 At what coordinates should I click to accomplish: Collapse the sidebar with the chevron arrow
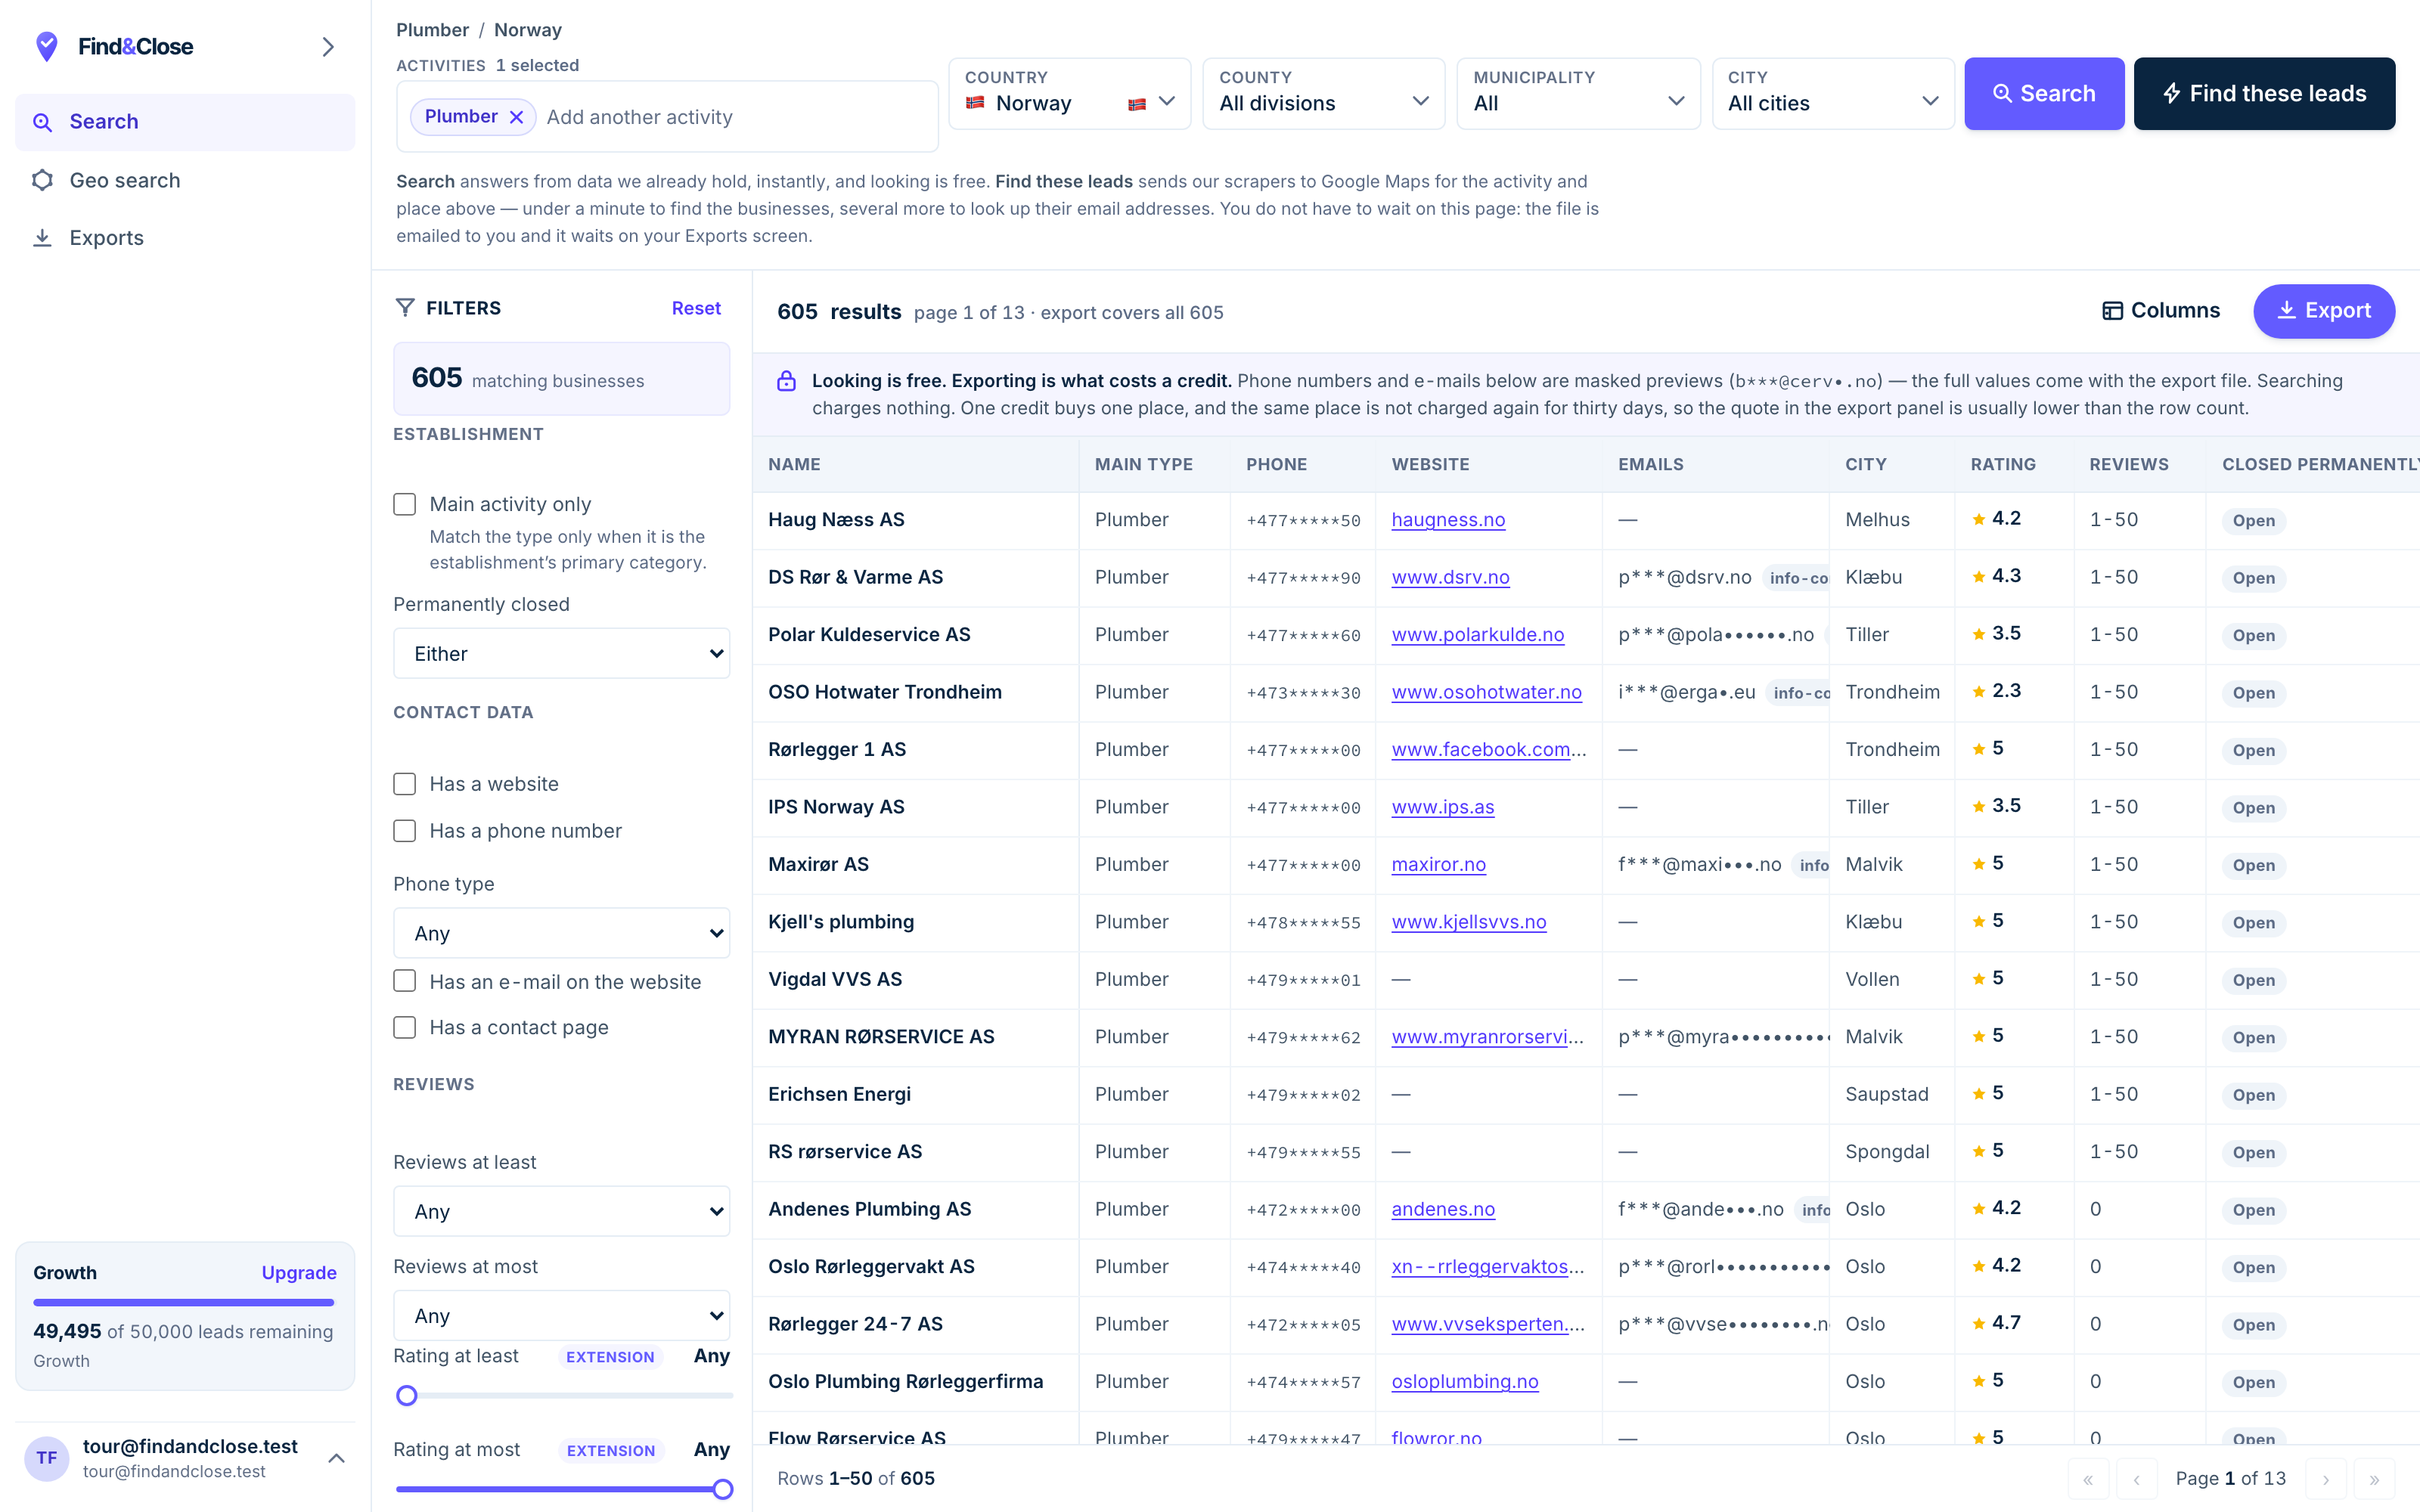[x=328, y=47]
